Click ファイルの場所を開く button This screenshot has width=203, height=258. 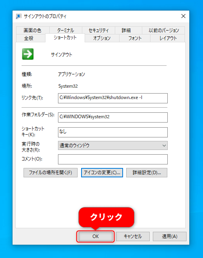[51, 173]
